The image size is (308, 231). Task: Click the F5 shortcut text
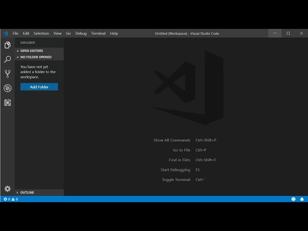pyautogui.click(x=197, y=170)
